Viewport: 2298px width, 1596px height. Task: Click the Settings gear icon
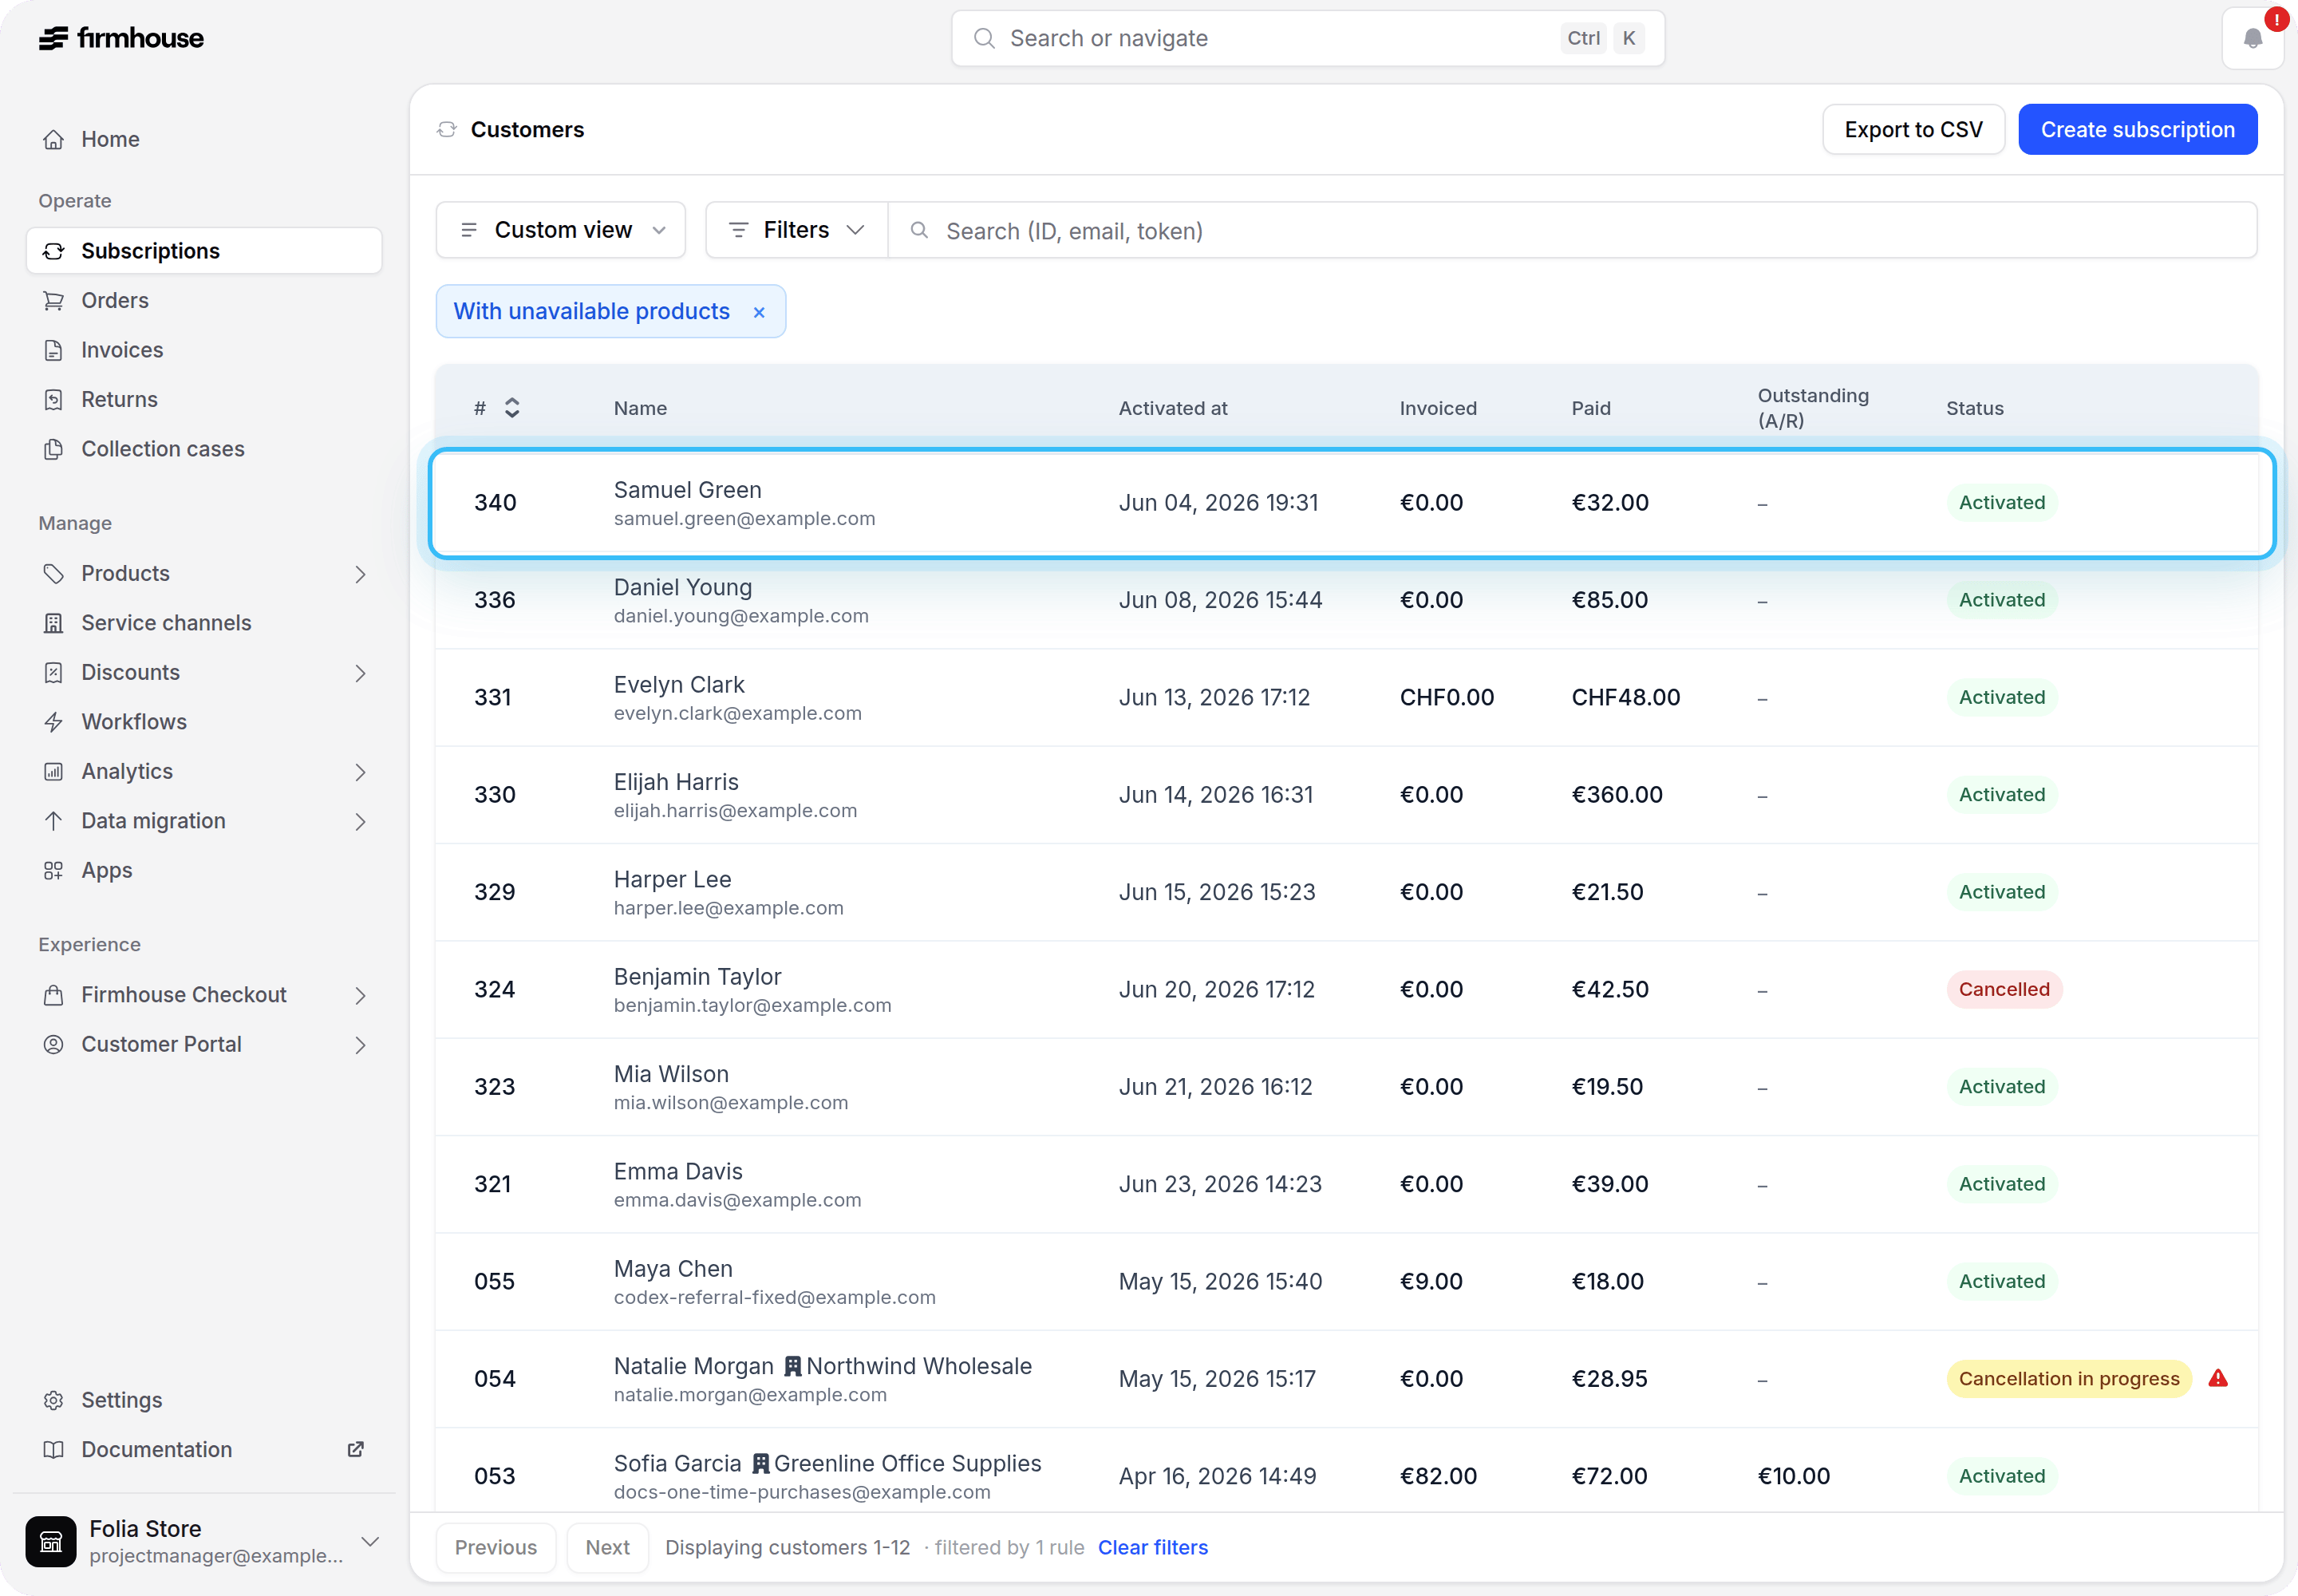(54, 1400)
